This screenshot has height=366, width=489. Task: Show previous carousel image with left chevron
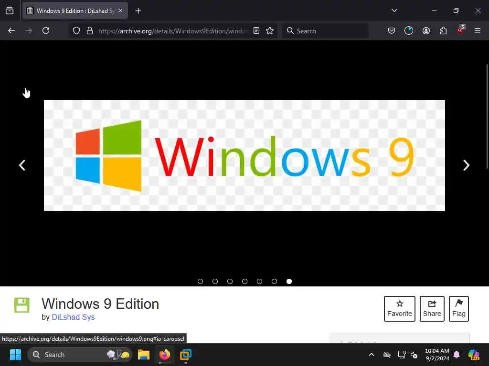[x=22, y=165]
